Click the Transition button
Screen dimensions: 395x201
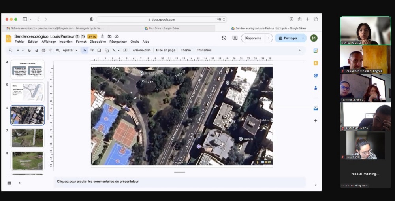[204, 50]
